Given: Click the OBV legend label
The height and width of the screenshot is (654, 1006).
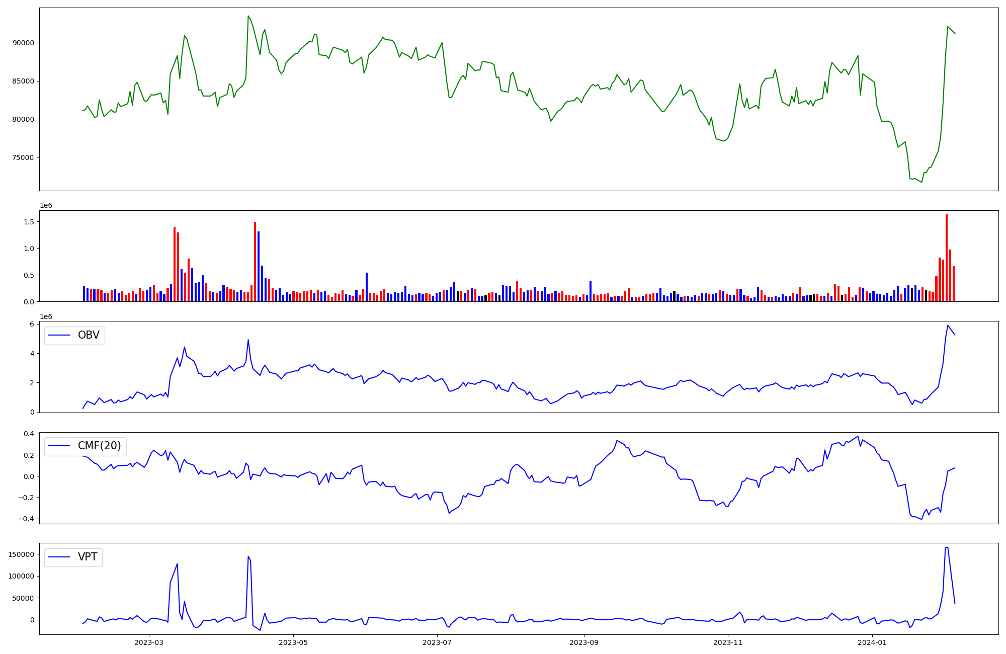Looking at the screenshot, I should coord(89,335).
